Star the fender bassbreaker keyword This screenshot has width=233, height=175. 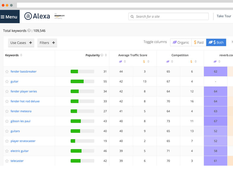coord(7,71)
